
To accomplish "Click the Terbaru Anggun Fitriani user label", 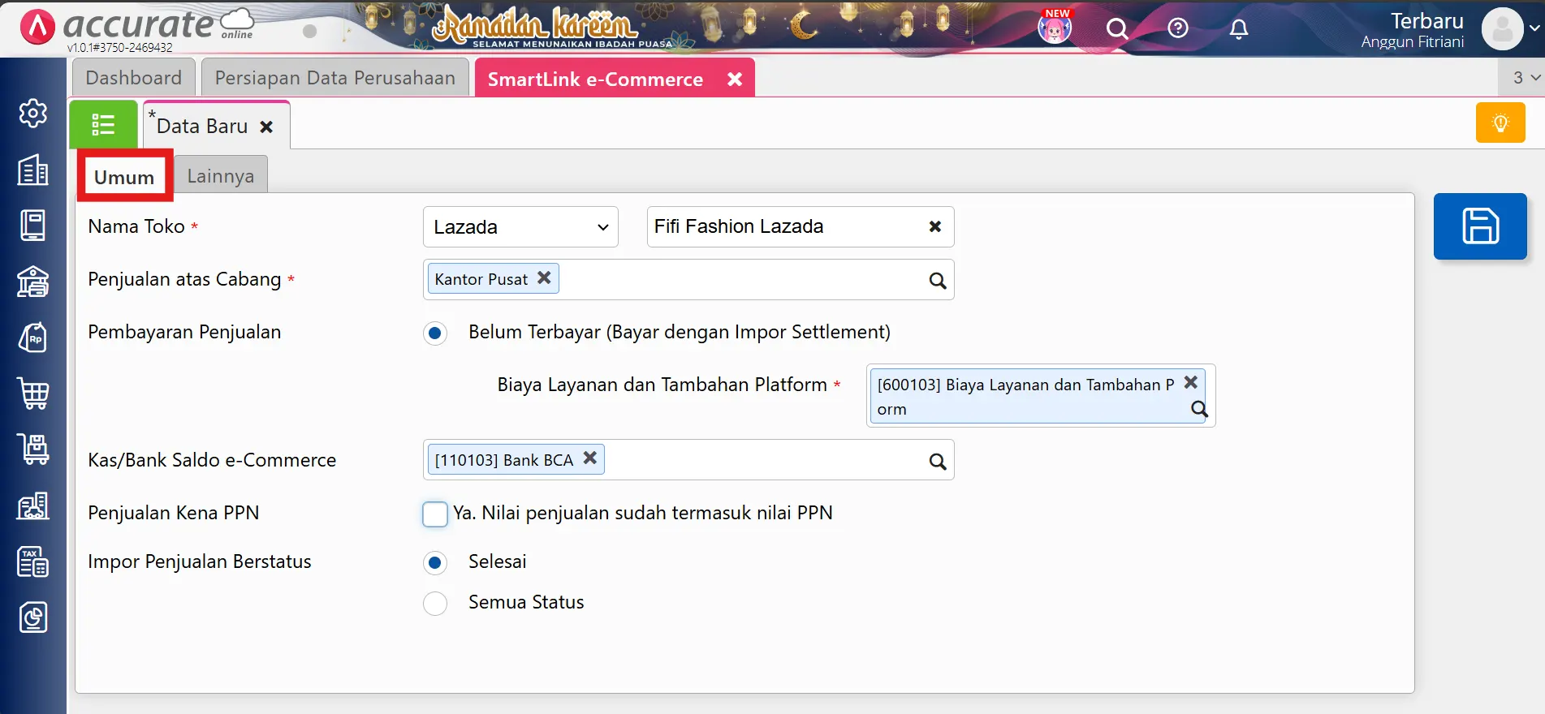I will pyautogui.click(x=1413, y=30).
